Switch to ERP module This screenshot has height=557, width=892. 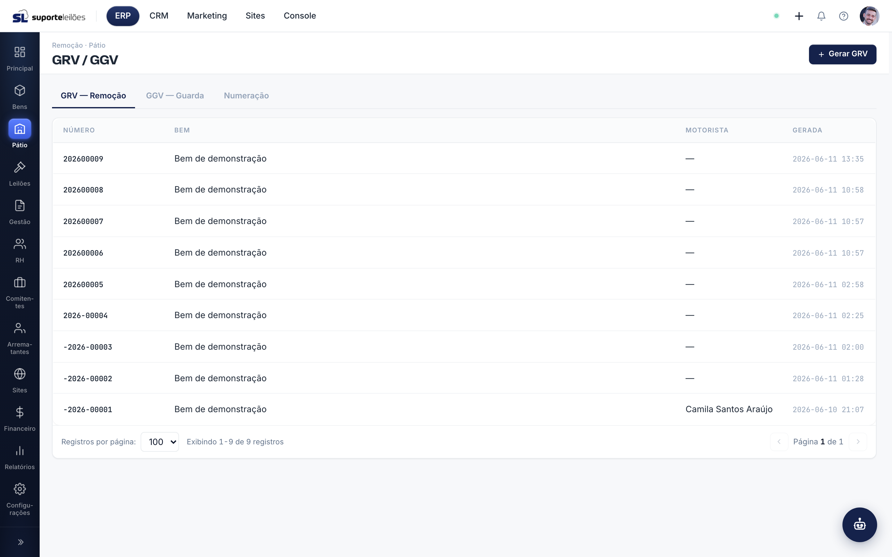pyautogui.click(x=123, y=16)
